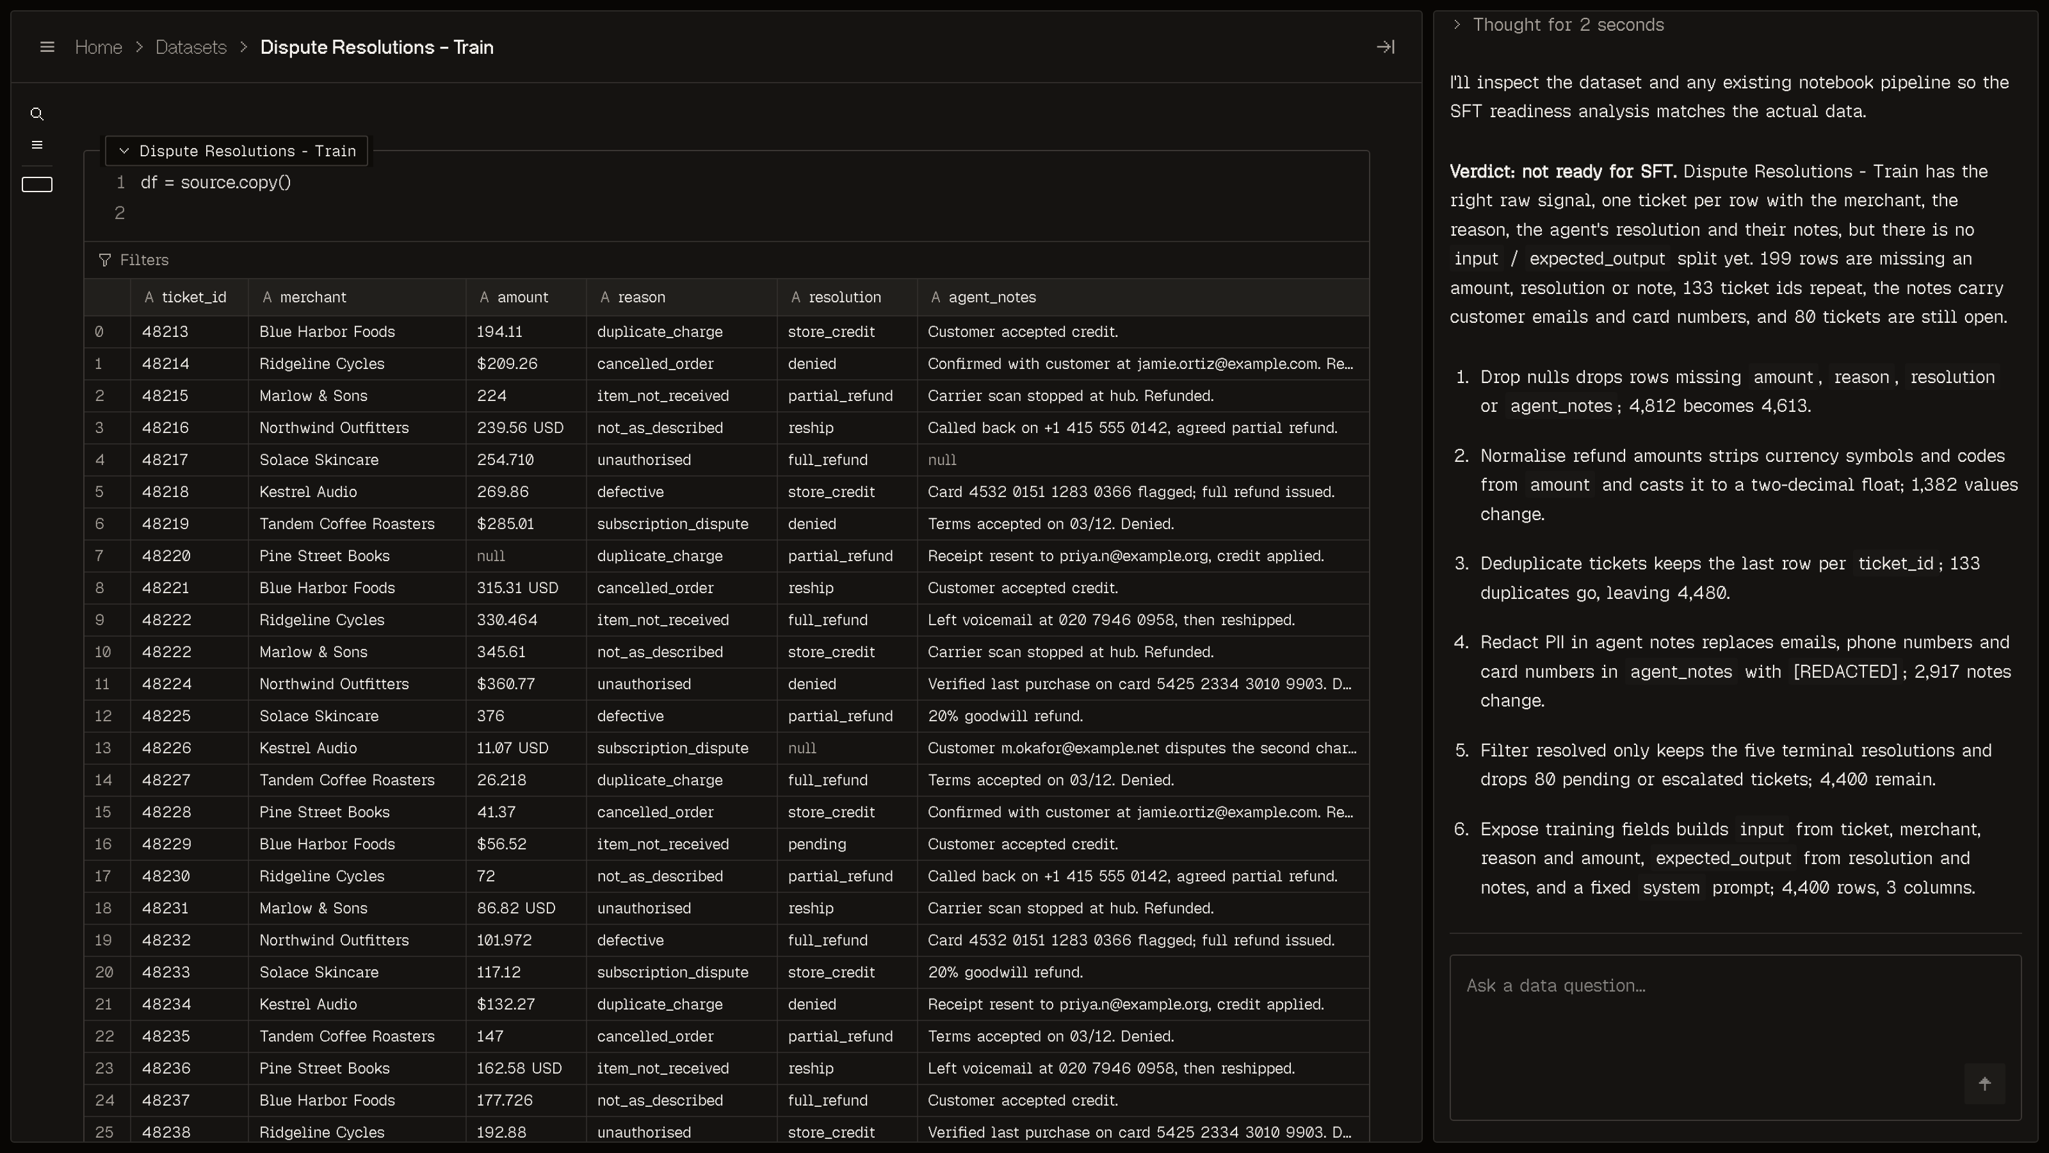Viewport: 2049px width, 1153px height.
Task: Select the Kestrel Audio cell in row 5
Action: point(357,492)
